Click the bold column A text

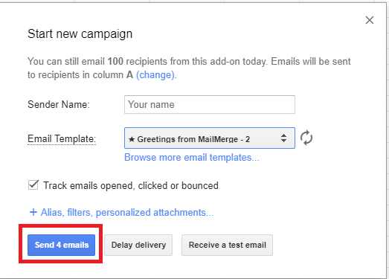pos(129,74)
